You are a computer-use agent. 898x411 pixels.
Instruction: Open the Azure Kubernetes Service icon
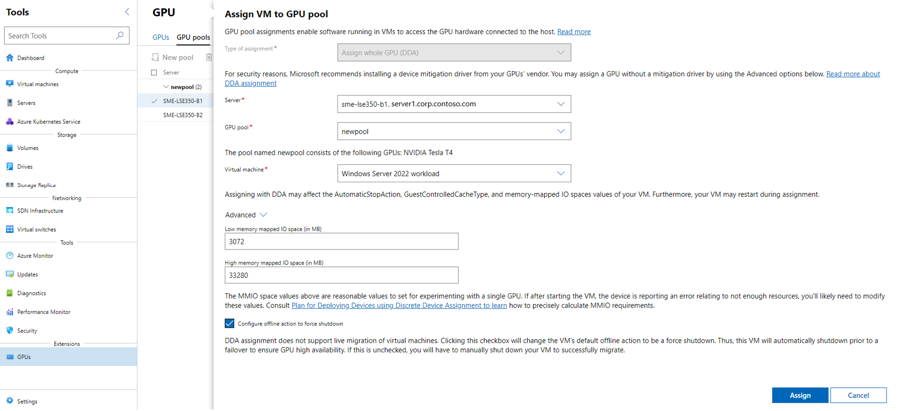coord(10,122)
